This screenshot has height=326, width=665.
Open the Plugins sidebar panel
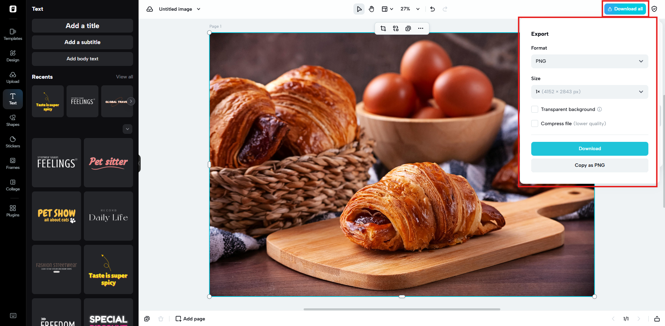pos(13,211)
